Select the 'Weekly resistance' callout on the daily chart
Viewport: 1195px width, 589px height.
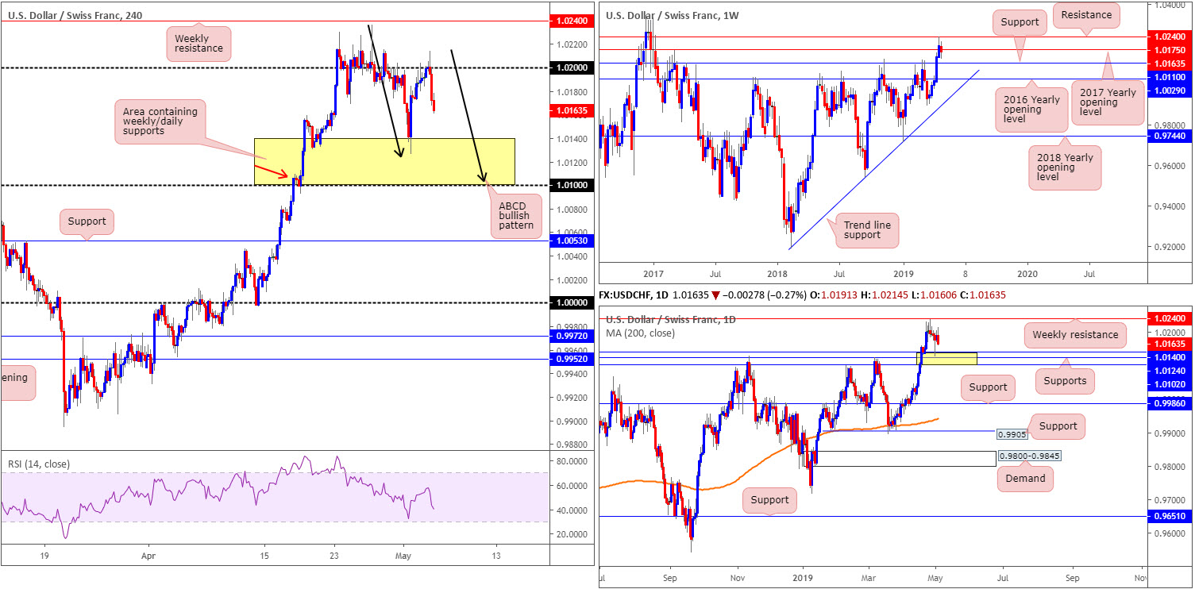pos(1075,335)
